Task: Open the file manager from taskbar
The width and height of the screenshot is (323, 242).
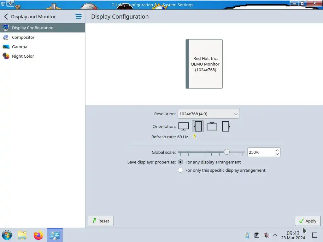Action: pos(22,235)
